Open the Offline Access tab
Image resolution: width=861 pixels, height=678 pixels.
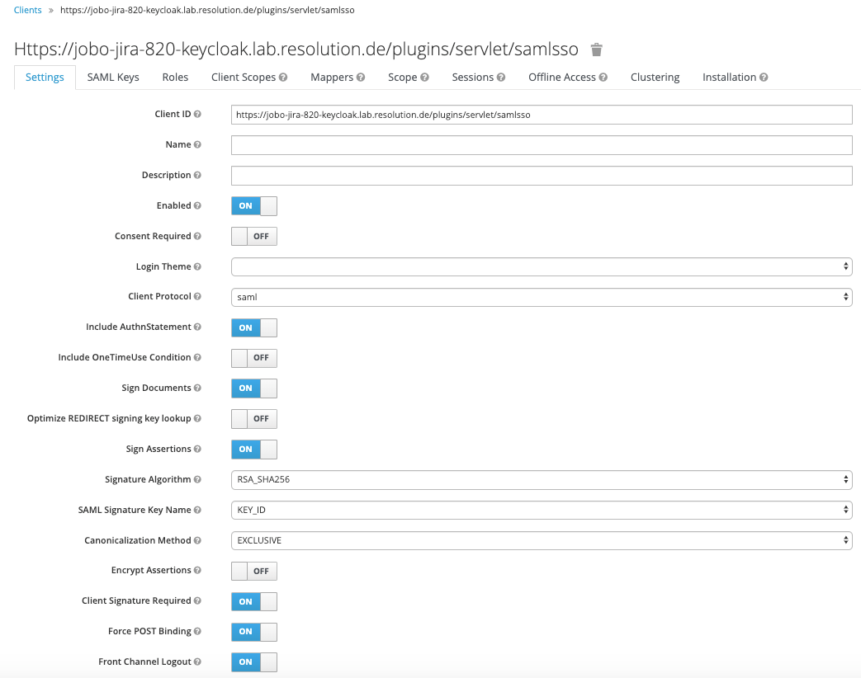point(561,78)
